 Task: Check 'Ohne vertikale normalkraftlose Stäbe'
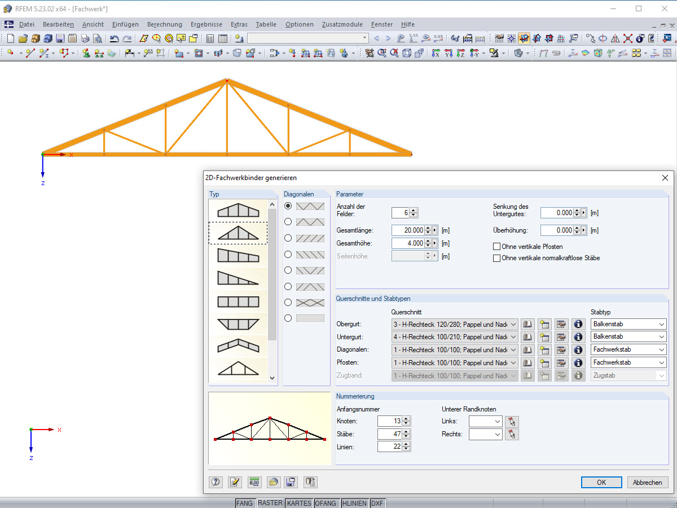pyautogui.click(x=496, y=258)
